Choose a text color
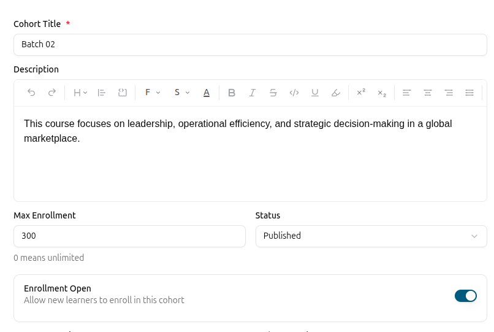This screenshot has height=332, width=494. click(207, 93)
